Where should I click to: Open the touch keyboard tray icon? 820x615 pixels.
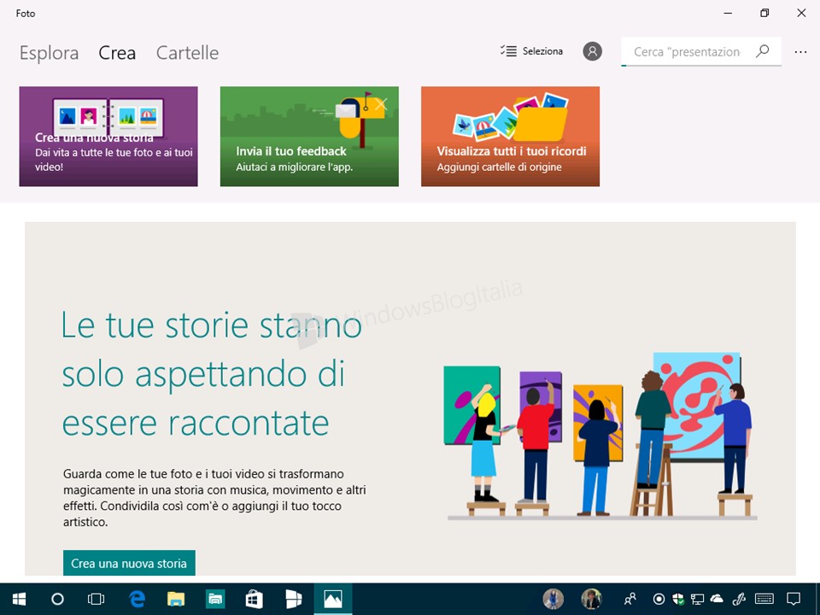coord(764,599)
